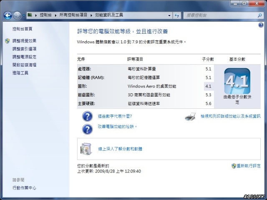This screenshot has height=200, width=267.
Task: Click the 3D 商業和遊戲圖形效能 description
Action: pyautogui.click(x=149, y=95)
